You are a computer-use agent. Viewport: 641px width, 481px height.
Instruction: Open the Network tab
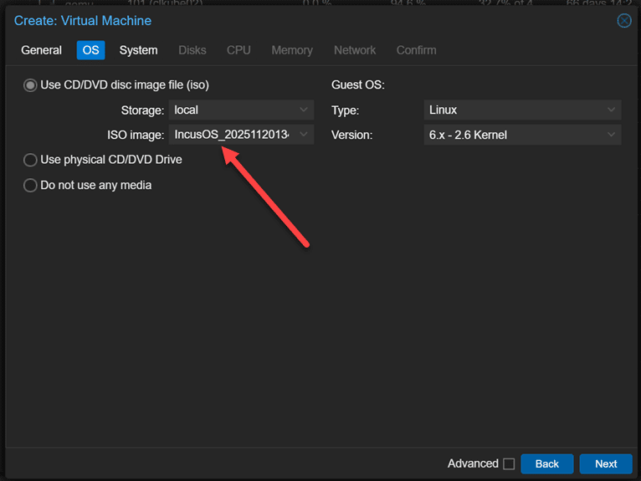(355, 50)
